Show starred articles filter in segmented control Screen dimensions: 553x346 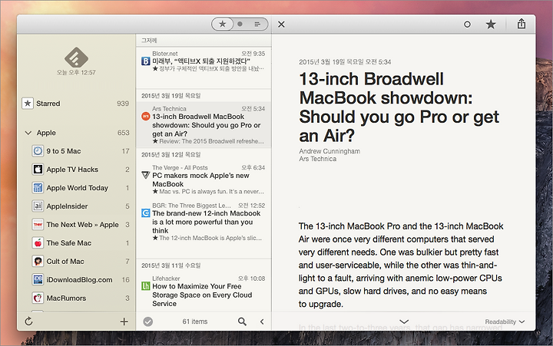[x=223, y=24]
